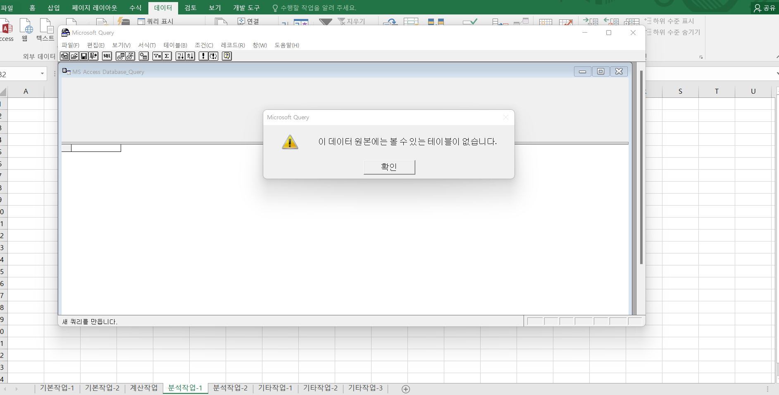Switch to Excel 검토 ribbon tab
This screenshot has height=395, width=779.
coord(191,8)
